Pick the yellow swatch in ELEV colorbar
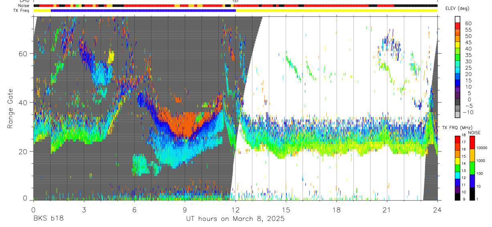This screenshot has width=492, height=227. (458, 44)
